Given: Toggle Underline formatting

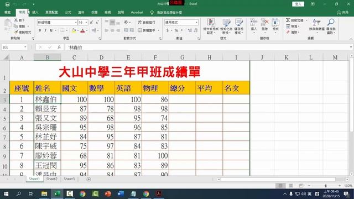Looking at the screenshot, I should click(x=51, y=30).
